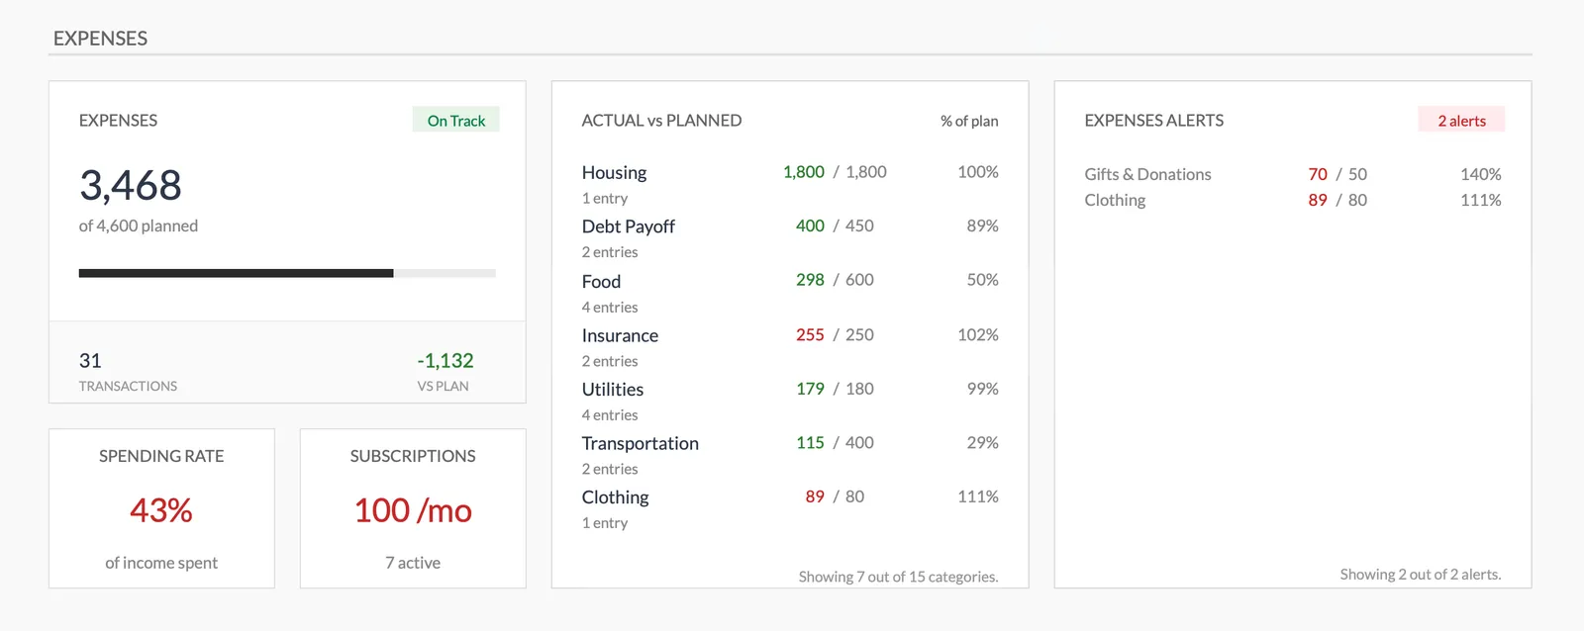
Task: Click the 3,468 total expenses figure
Action: pyautogui.click(x=131, y=186)
